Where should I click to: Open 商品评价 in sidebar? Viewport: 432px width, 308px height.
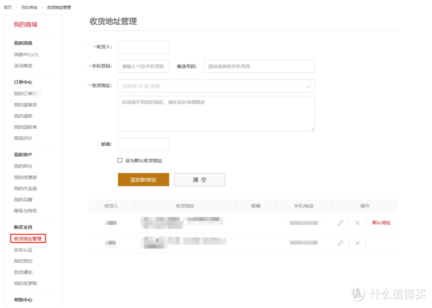point(23,138)
